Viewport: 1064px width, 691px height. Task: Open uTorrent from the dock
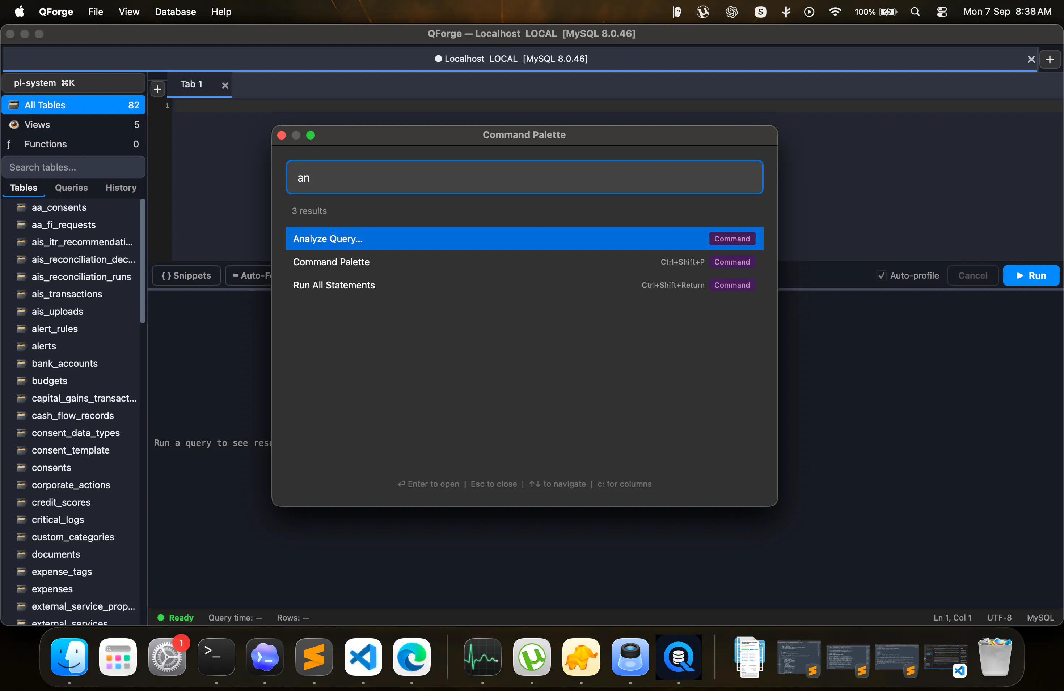[532, 657]
